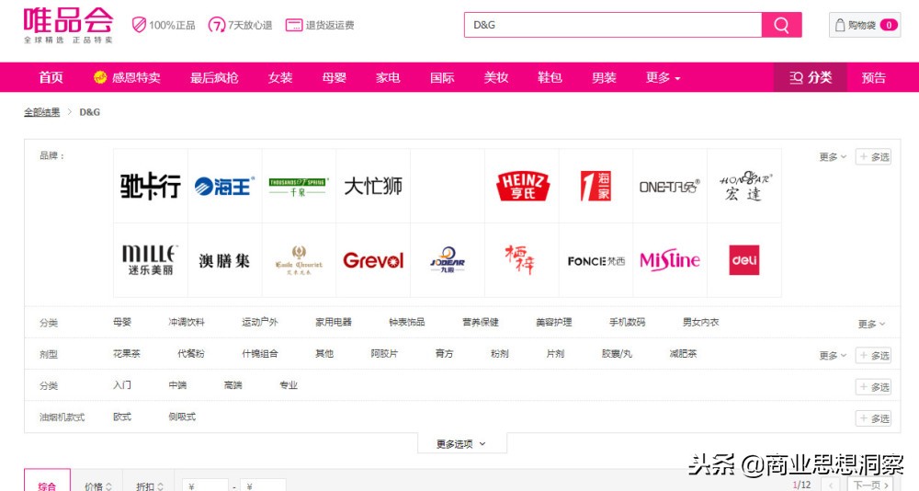The height and width of the screenshot is (491, 919).
Task: Select the 海王 brand logo
Action: 224,186
